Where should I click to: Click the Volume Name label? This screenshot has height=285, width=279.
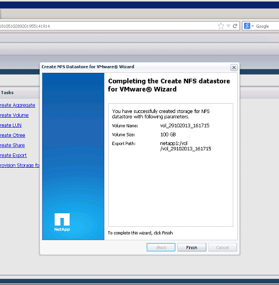pos(125,126)
